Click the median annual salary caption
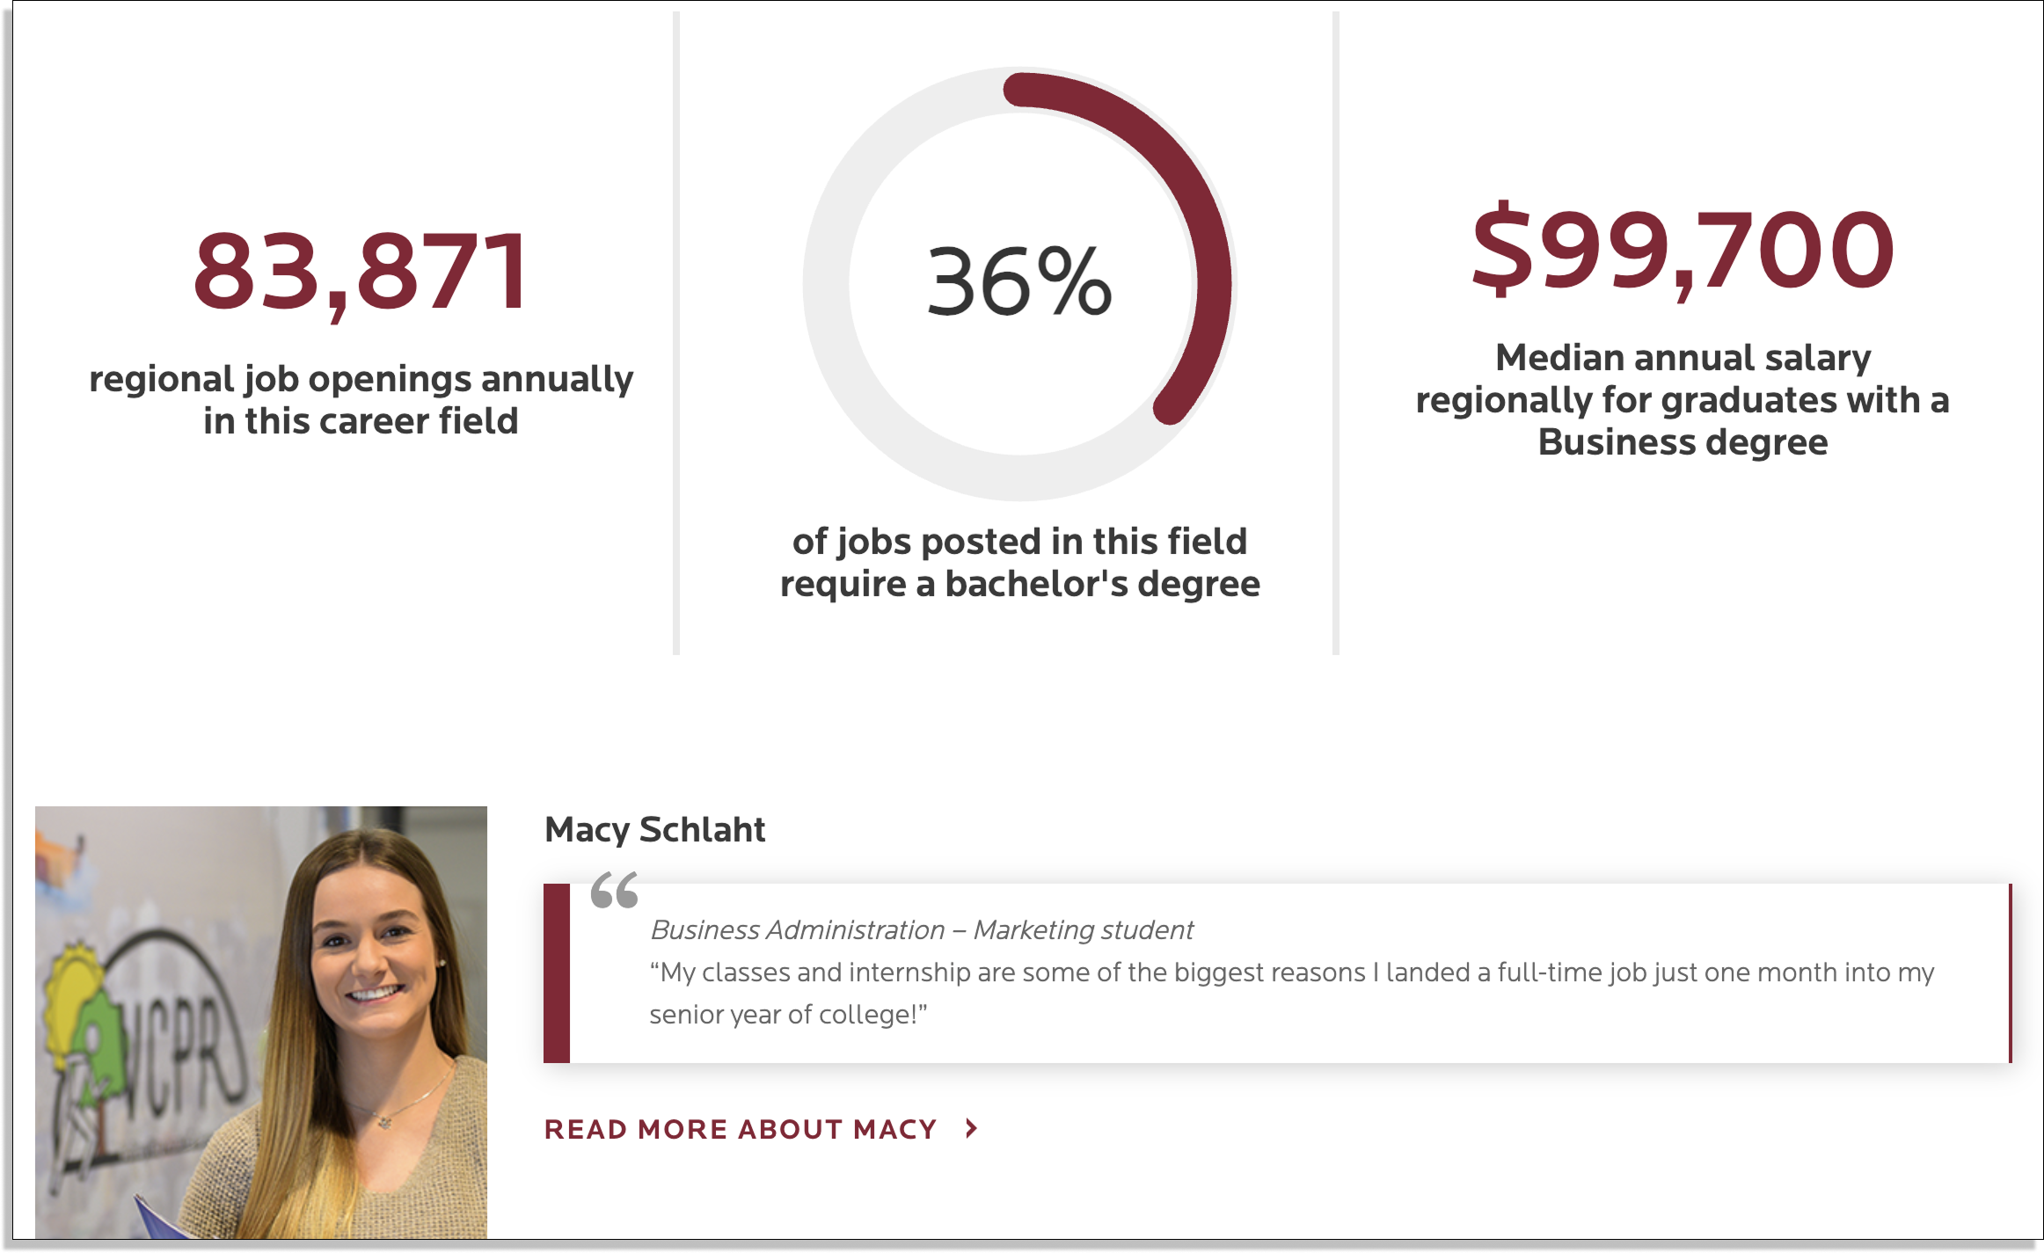Viewport: 2044px width, 1253px height. [x=1683, y=400]
